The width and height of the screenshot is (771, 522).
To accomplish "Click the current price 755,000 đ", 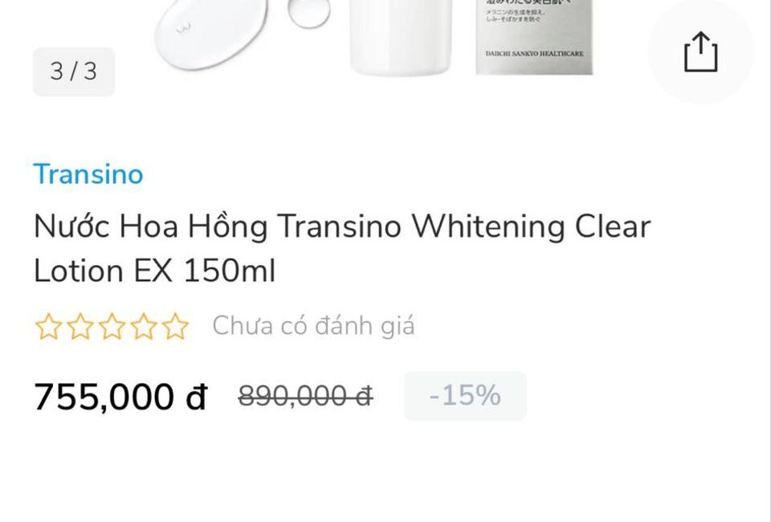I will click(x=120, y=397).
